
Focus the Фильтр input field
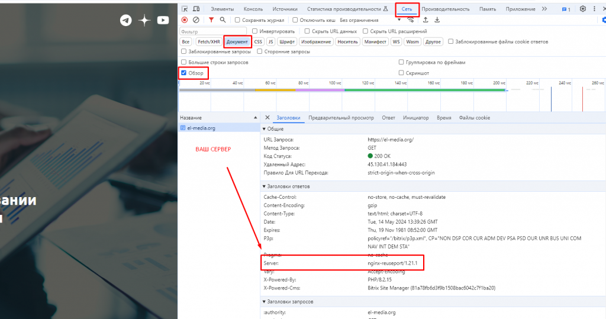(213, 31)
